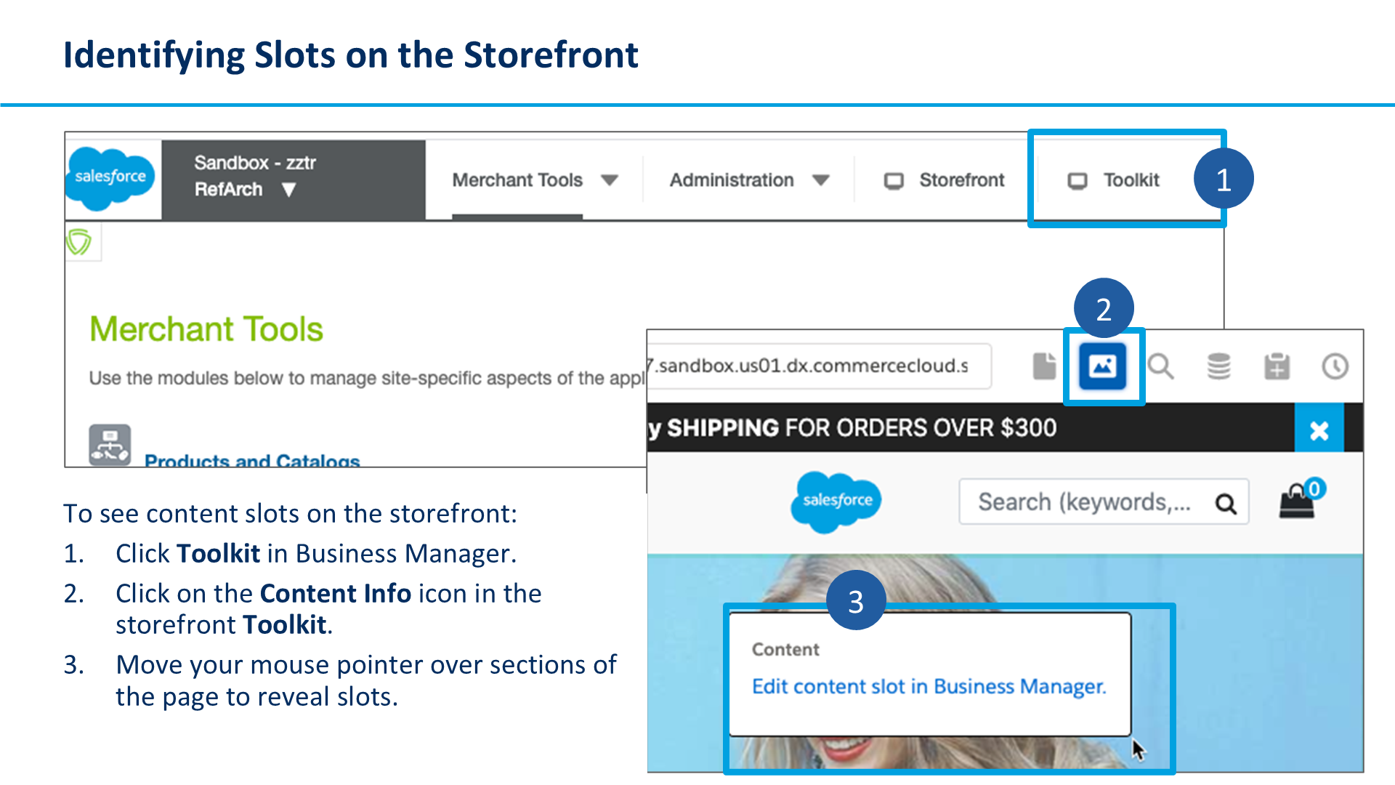Click Toolkit in Business Manager header
Image resolution: width=1395 pixels, height=785 pixels.
1114,180
